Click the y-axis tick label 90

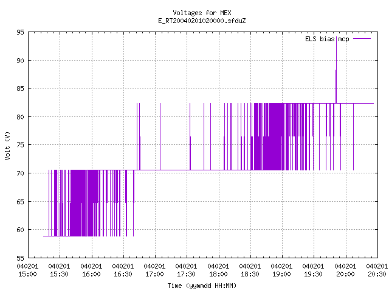pyautogui.click(x=20, y=61)
